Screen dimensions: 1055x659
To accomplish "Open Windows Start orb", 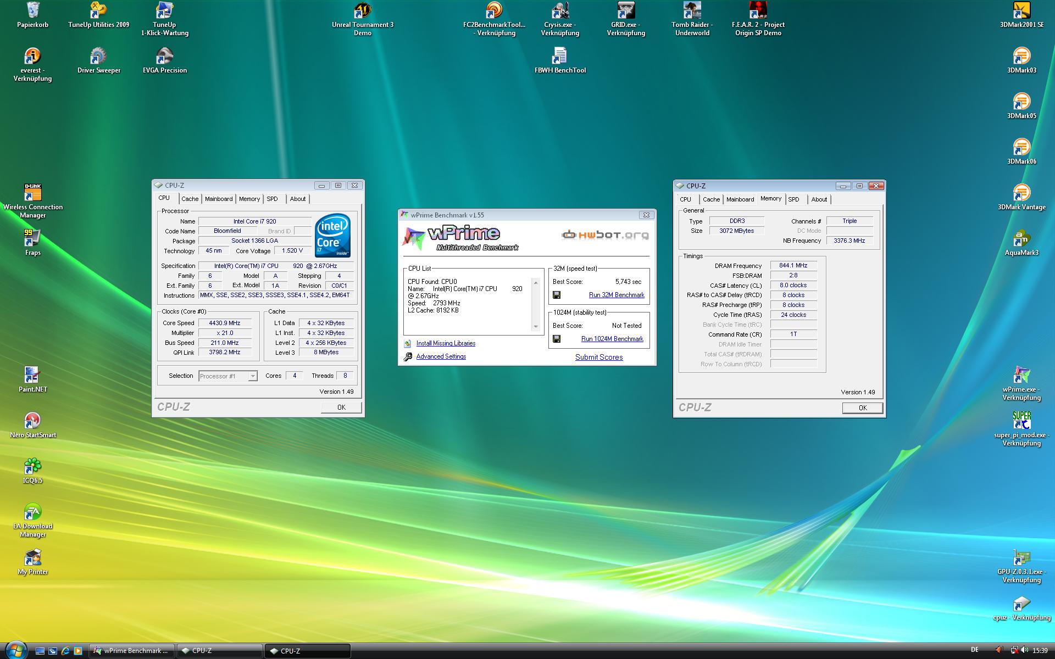I will pyautogui.click(x=15, y=650).
